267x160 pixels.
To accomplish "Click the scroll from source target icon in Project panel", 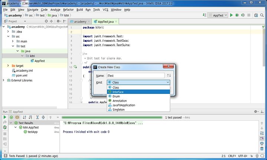I will pyautogui.click(x=46, y=21).
